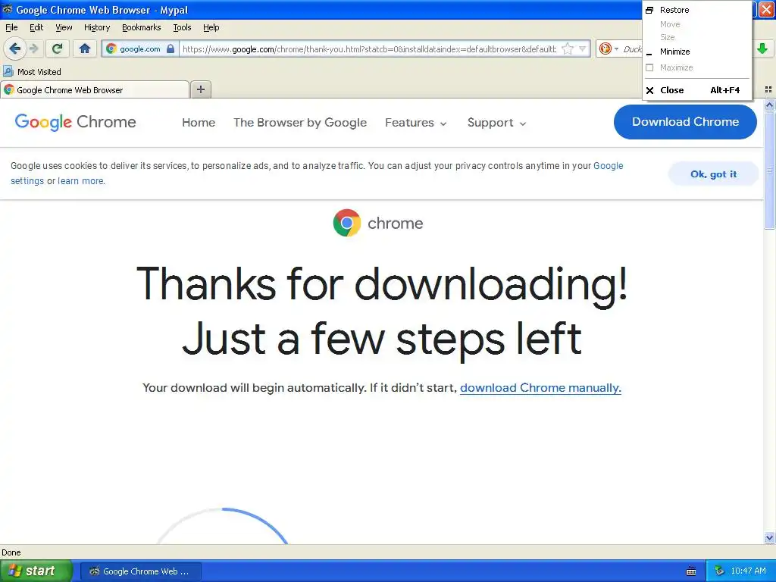Choose Minimize in the window menu
776x582 pixels.
point(697,52)
